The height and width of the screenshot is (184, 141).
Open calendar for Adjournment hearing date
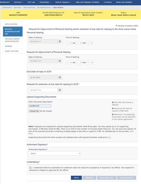[60, 61]
